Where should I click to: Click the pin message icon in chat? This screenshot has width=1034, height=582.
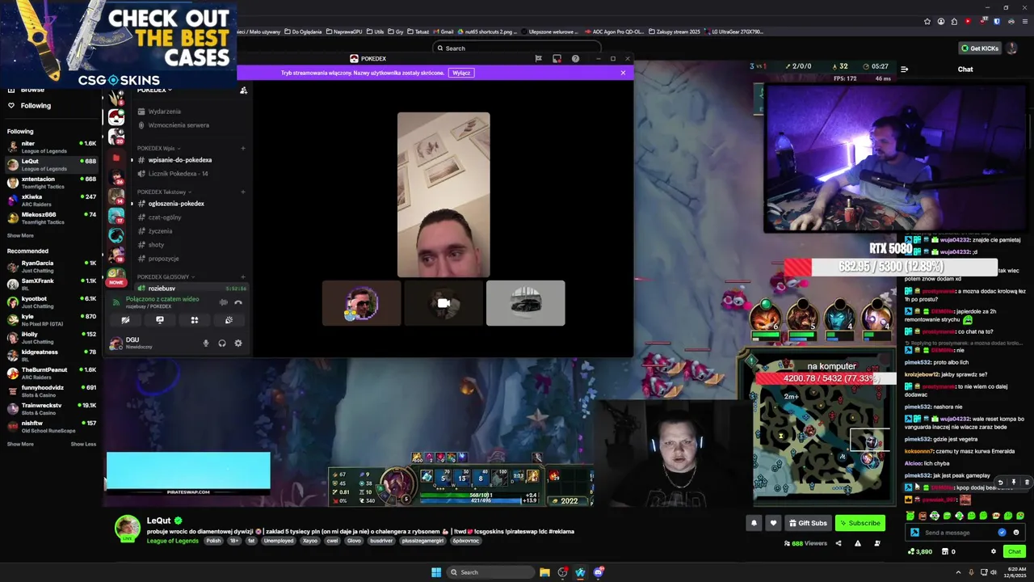click(1013, 483)
